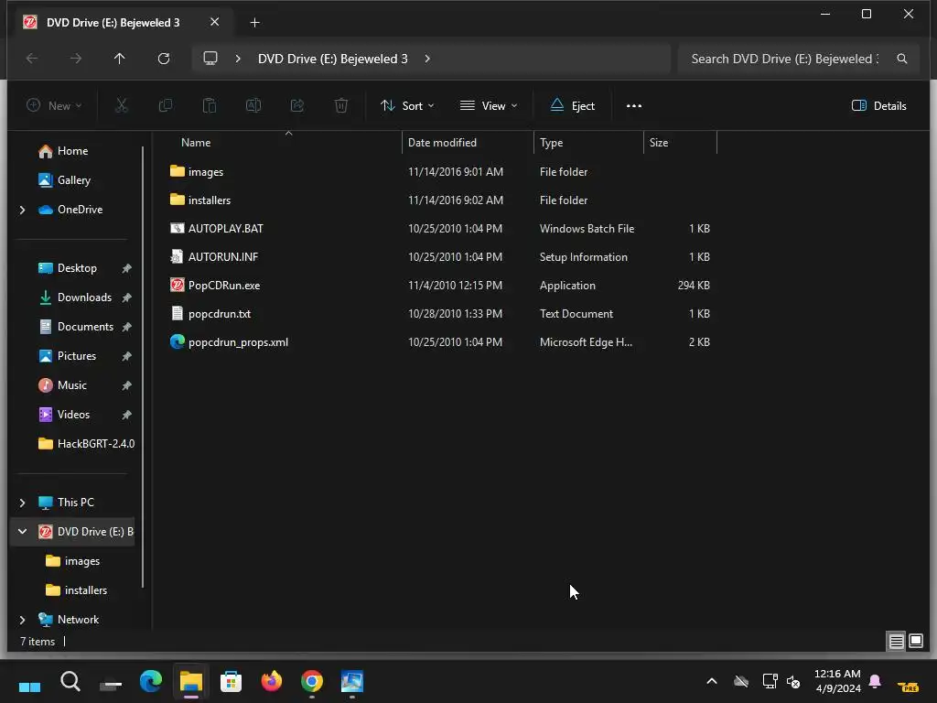This screenshot has width=937, height=703.
Task: Select the installers folder in file list
Action: 439,200
